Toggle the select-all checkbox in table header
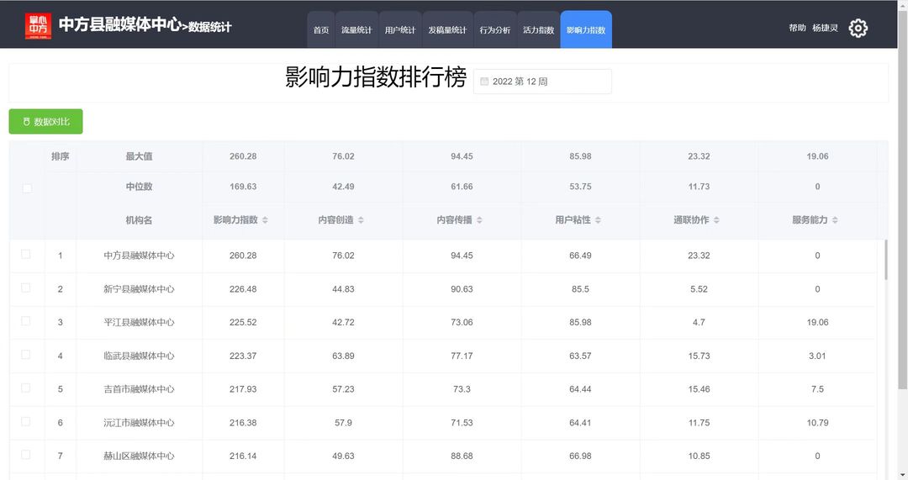This screenshot has width=908, height=480. click(27, 188)
